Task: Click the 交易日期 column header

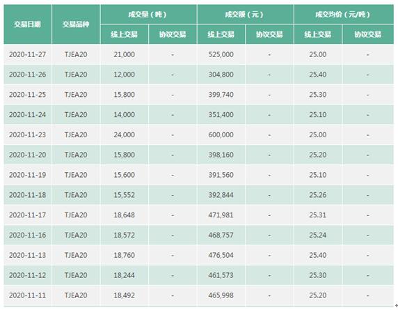Action: [27, 24]
